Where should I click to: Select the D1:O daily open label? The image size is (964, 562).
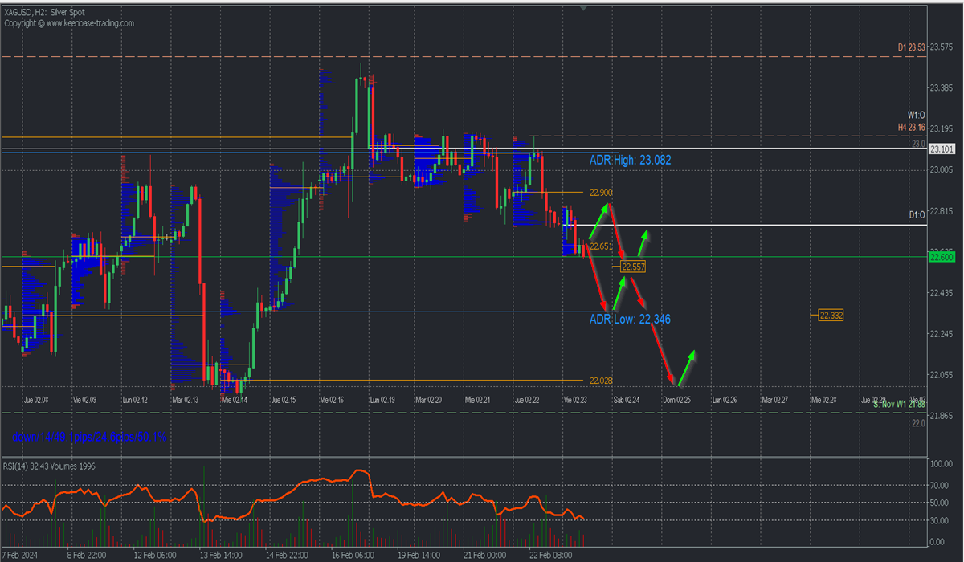click(x=917, y=215)
